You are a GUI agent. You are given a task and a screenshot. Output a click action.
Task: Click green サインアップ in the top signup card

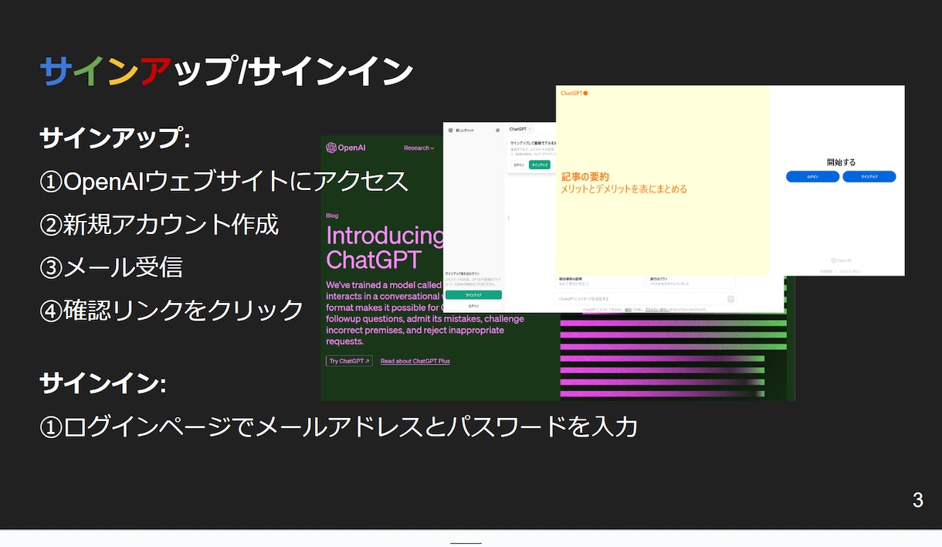click(540, 165)
